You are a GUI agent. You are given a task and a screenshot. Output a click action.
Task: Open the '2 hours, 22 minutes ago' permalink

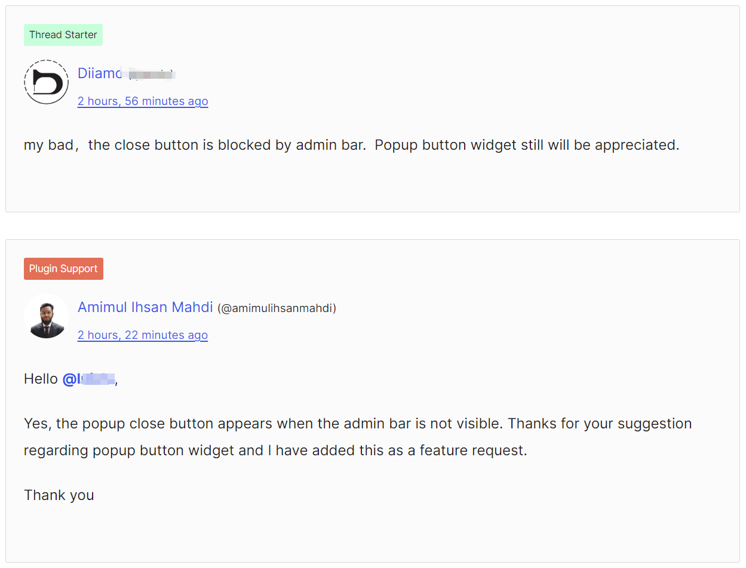point(143,335)
